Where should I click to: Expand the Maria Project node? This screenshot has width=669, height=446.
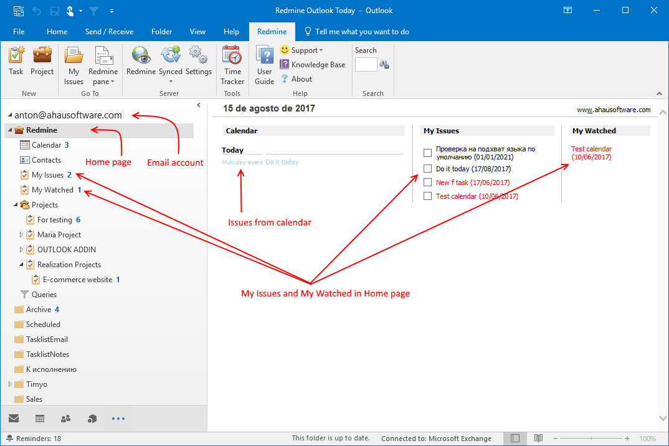point(21,235)
